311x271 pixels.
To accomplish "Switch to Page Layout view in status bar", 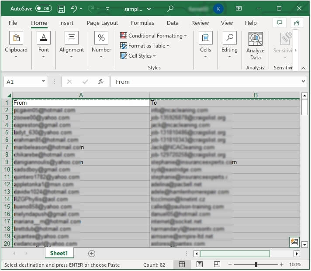I will point(199,264).
